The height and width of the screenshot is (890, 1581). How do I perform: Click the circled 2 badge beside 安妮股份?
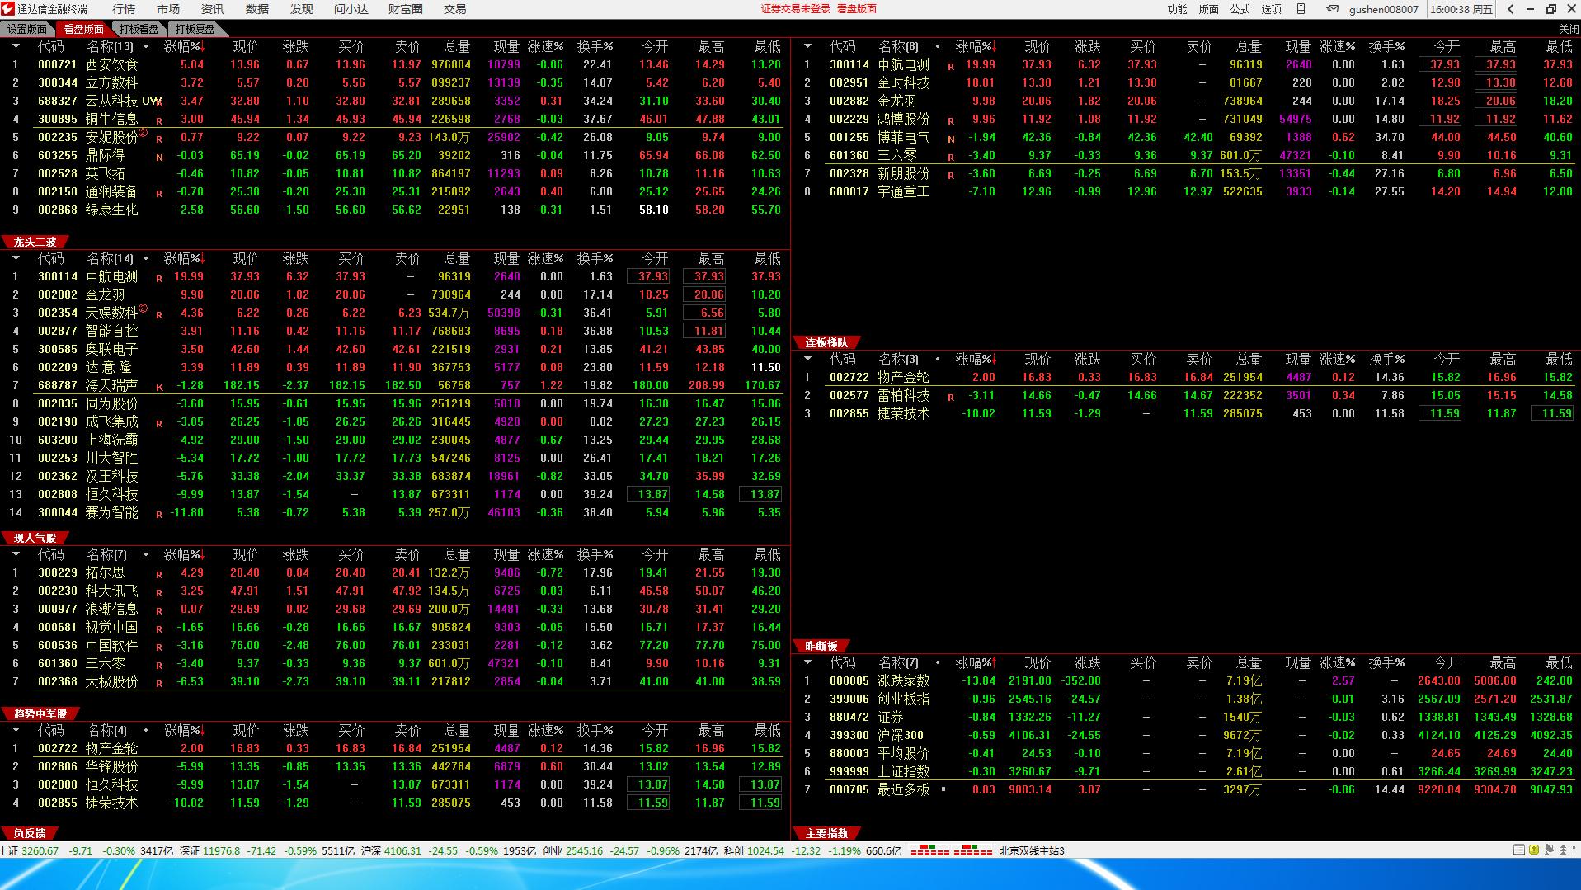tap(143, 132)
